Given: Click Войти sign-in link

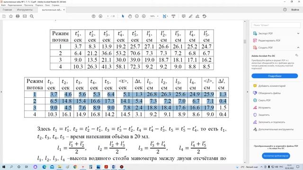Looking at the screenshot, I should pos(295,9).
